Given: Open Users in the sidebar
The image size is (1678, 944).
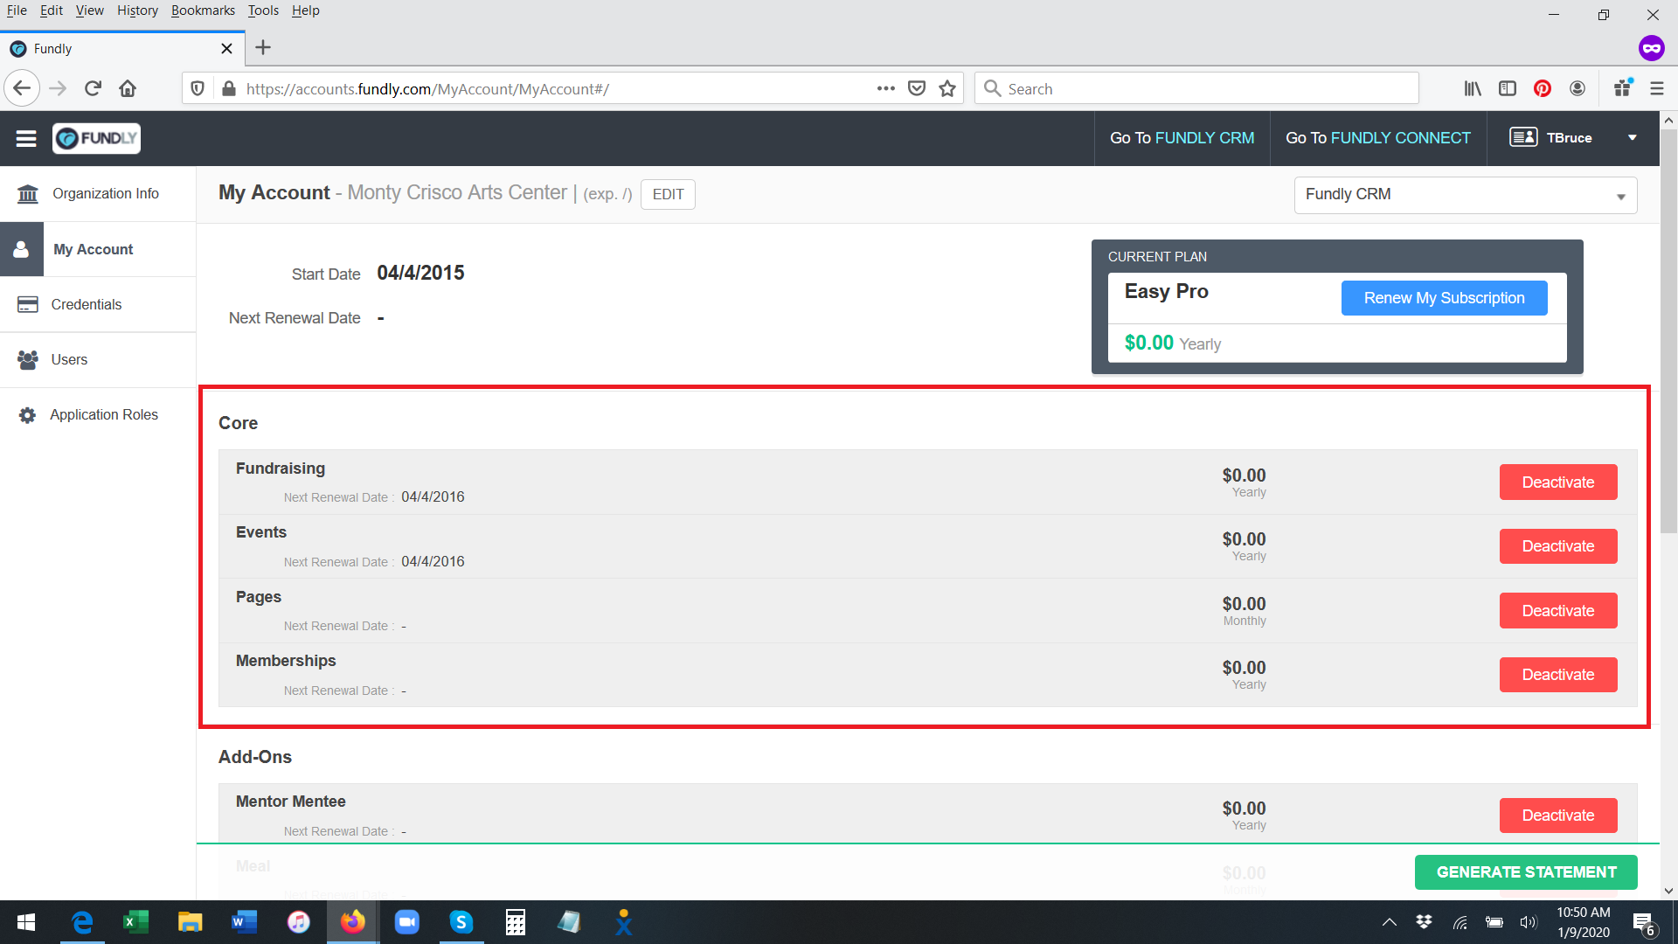Looking at the screenshot, I should pos(98,359).
